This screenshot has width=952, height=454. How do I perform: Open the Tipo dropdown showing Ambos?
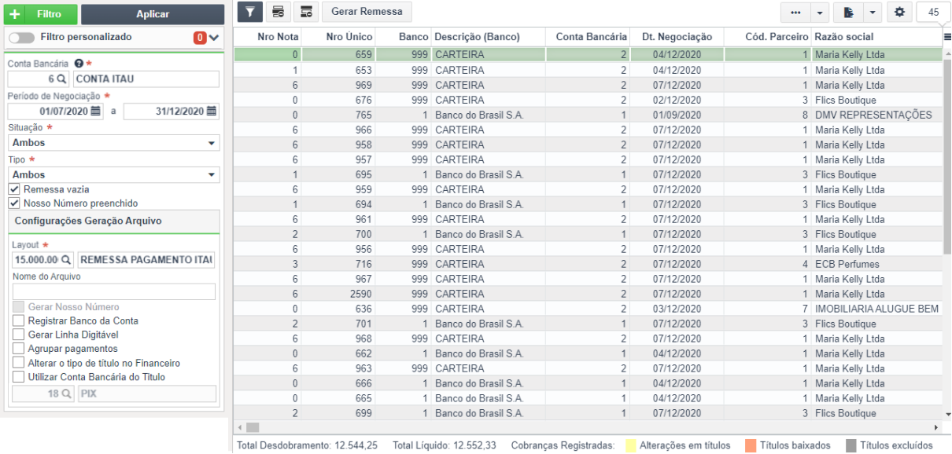pyautogui.click(x=114, y=174)
